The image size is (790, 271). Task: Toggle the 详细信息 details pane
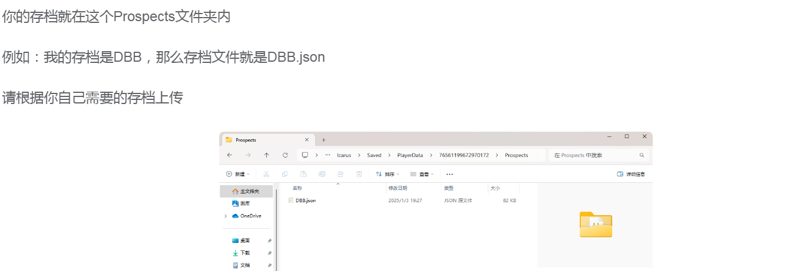tap(630, 174)
